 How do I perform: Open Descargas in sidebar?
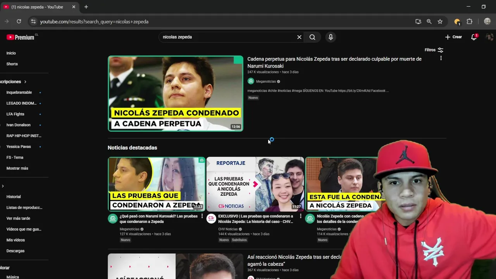point(15,251)
